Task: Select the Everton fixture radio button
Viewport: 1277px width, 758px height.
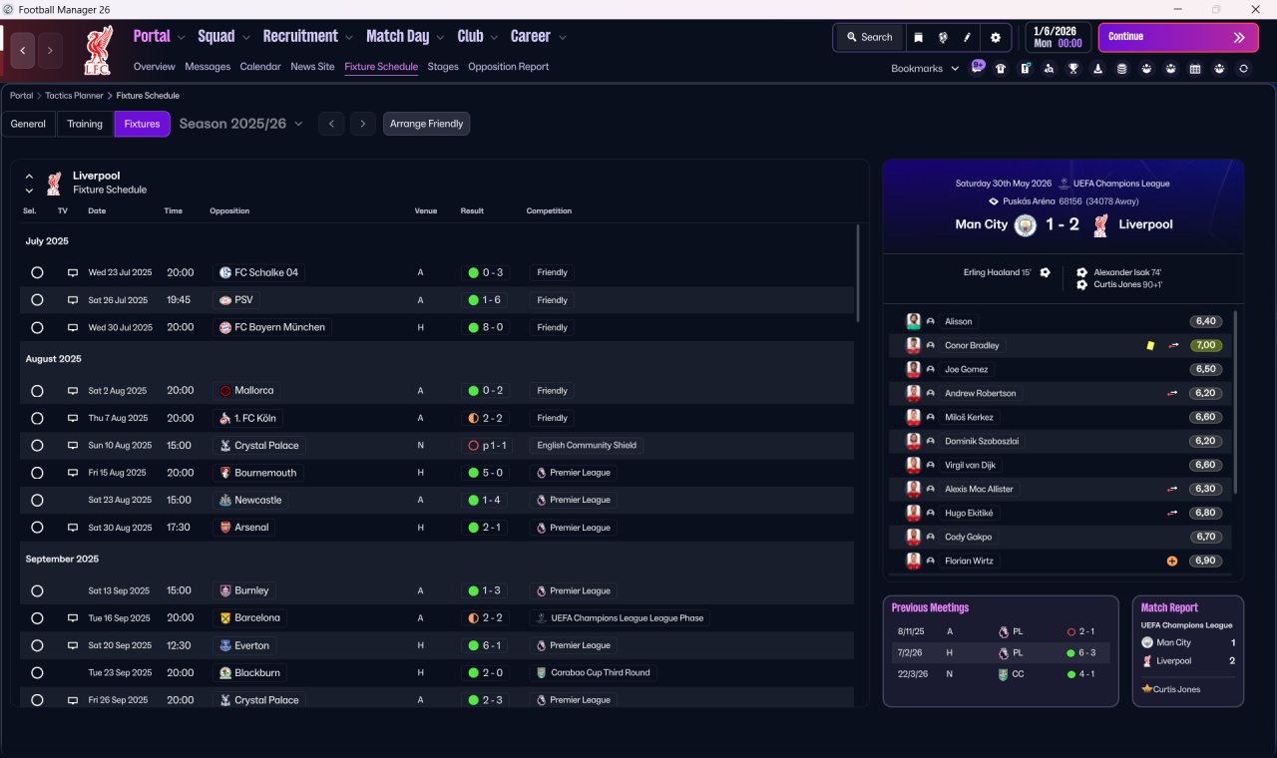Action: pos(37,645)
